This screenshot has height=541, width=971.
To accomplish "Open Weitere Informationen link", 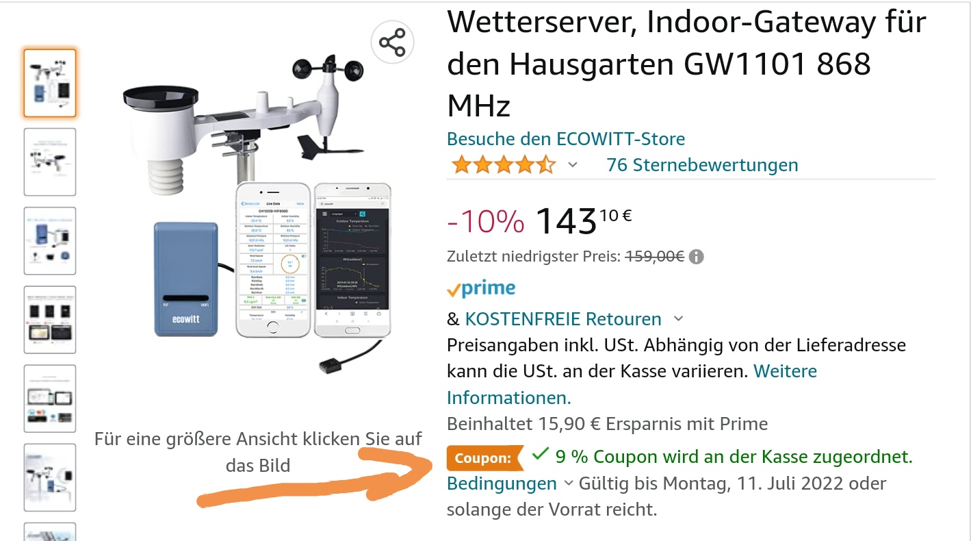I will coord(632,384).
